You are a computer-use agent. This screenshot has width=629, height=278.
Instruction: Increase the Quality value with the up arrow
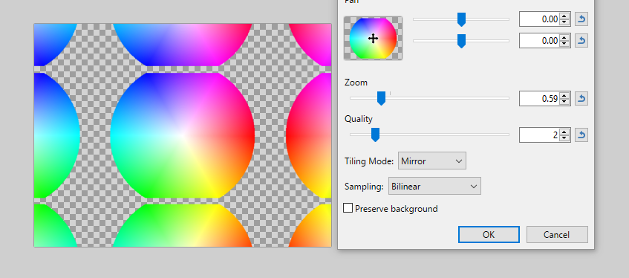[x=564, y=132]
